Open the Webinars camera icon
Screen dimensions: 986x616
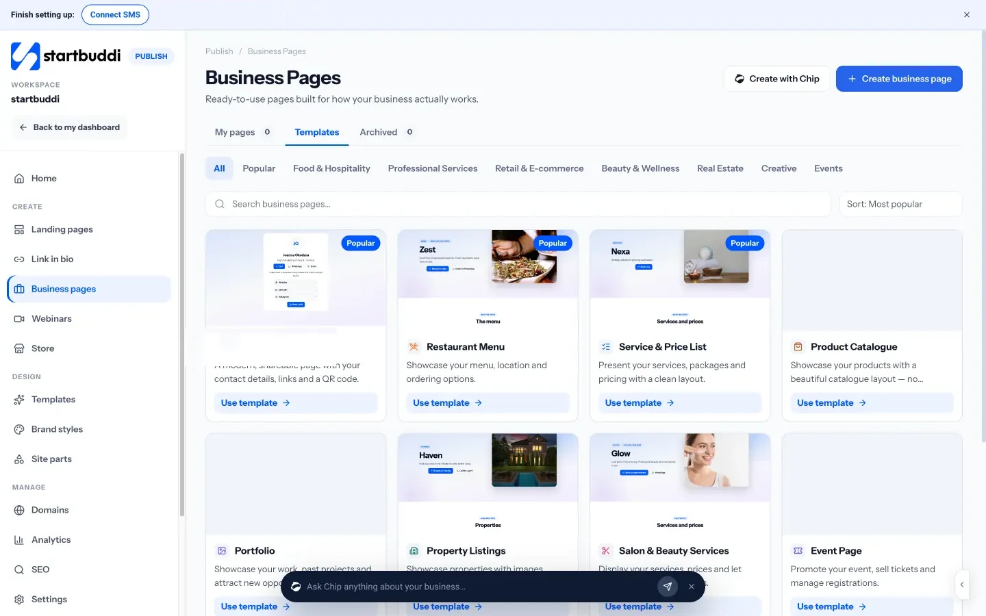19,319
